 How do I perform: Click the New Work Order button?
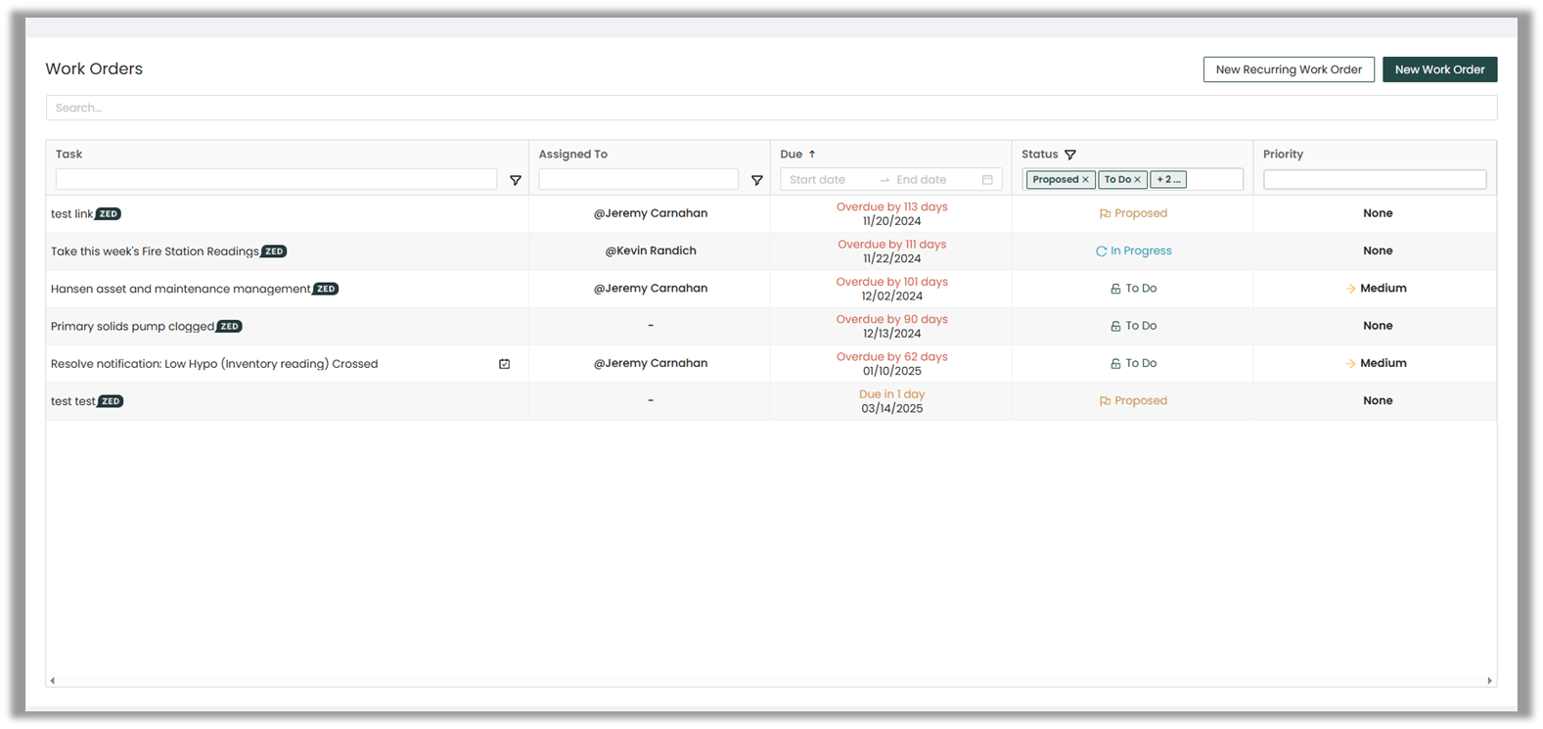tap(1439, 69)
